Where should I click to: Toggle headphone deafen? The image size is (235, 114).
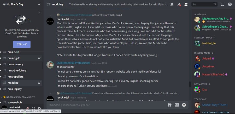(33, 109)
